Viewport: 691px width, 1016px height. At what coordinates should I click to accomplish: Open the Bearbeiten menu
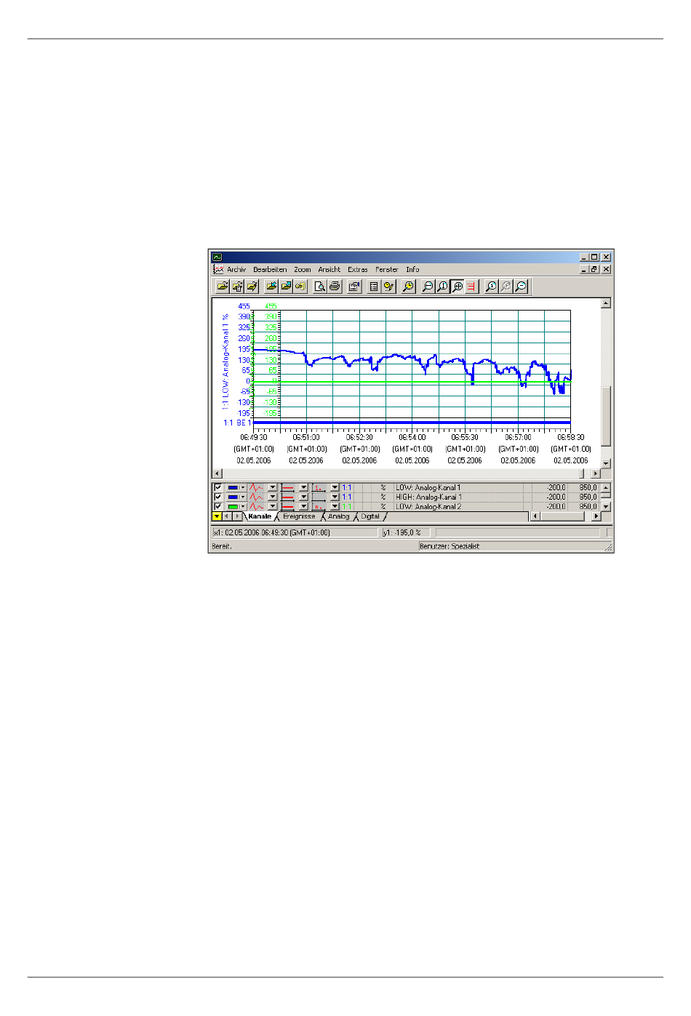(x=270, y=270)
